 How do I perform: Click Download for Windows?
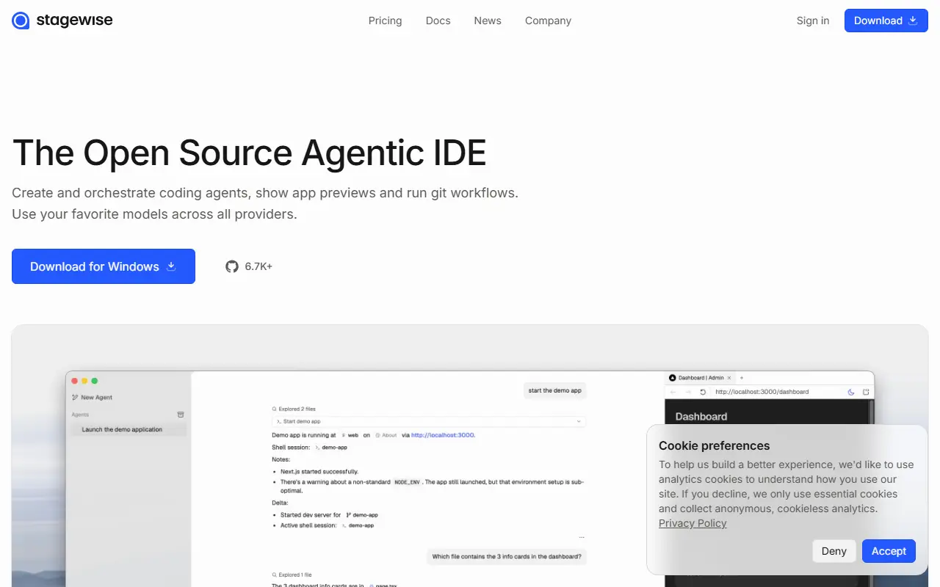[x=104, y=266]
